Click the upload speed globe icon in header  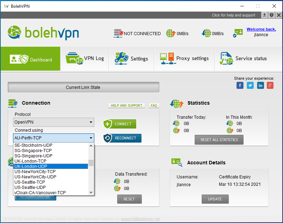pyautogui.click(x=171, y=33)
